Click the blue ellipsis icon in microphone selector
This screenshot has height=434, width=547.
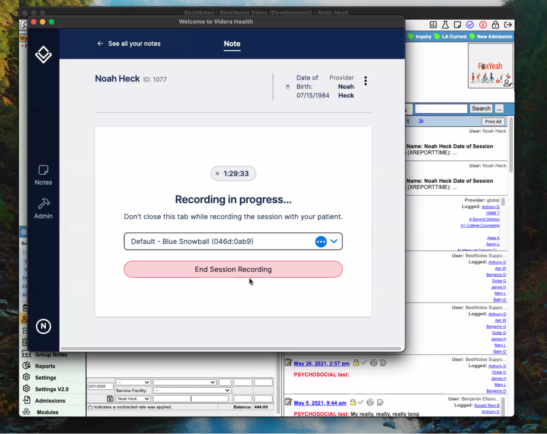point(321,242)
